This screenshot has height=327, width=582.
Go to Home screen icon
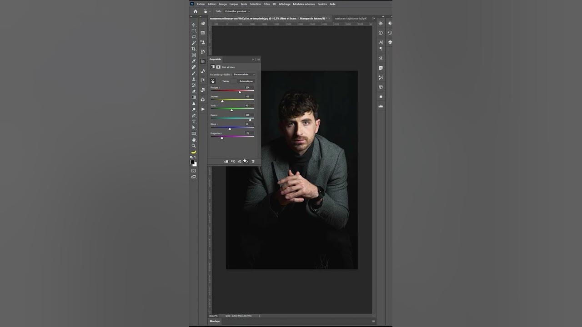click(196, 11)
